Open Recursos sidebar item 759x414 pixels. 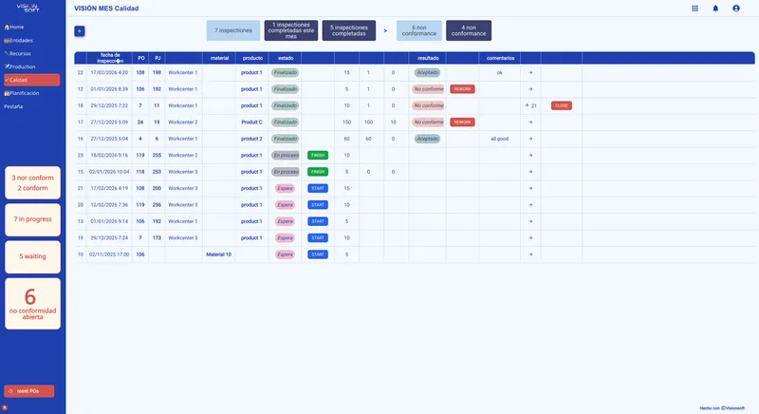[18, 54]
